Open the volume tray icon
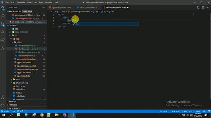Viewport: 211px width, 118px height. [x=191, y=115]
